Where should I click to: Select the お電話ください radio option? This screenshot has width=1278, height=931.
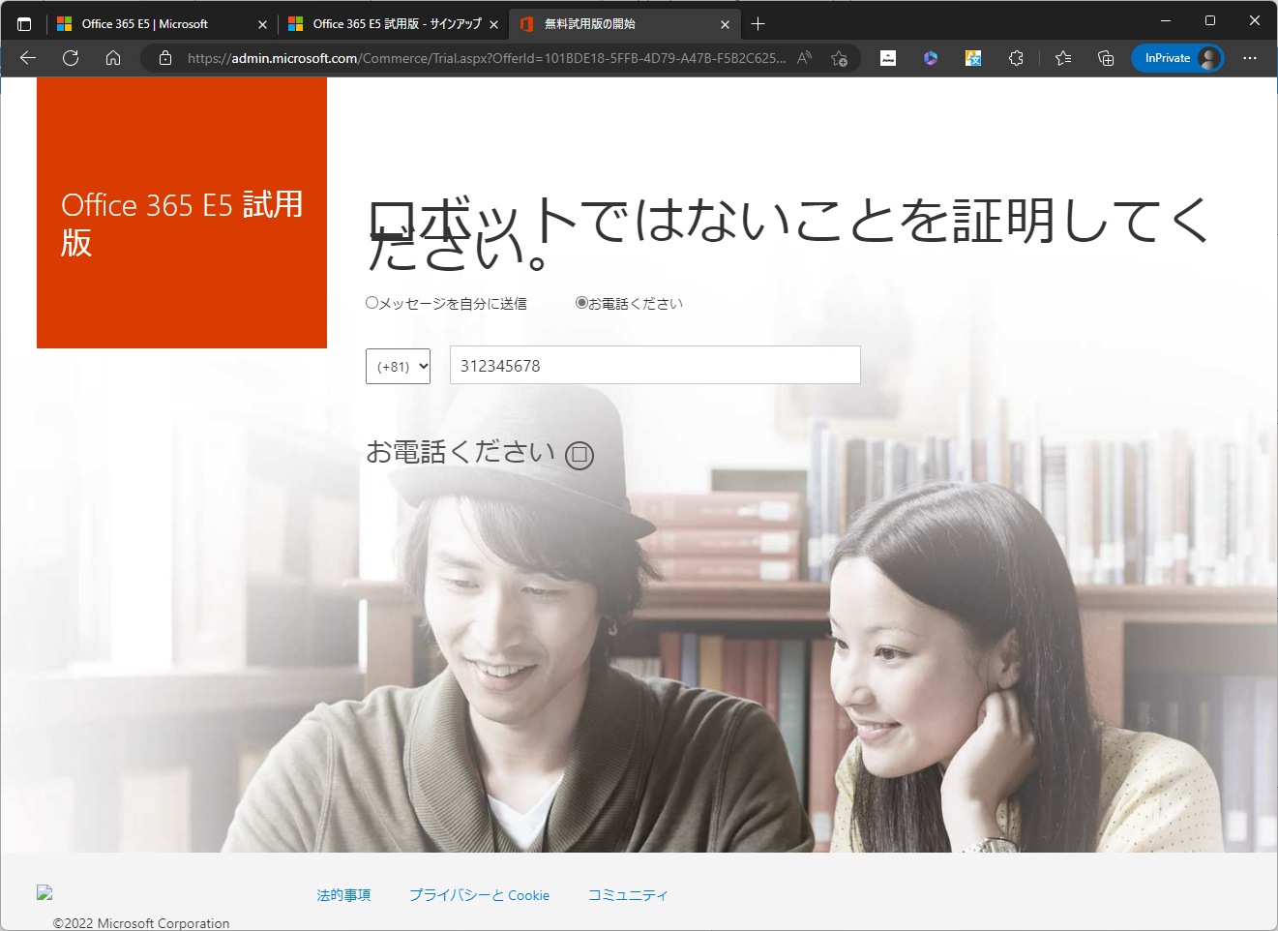[x=581, y=303]
